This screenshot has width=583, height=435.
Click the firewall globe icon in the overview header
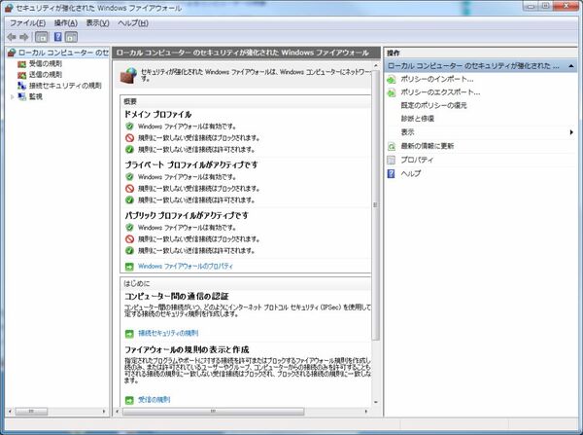(x=128, y=75)
